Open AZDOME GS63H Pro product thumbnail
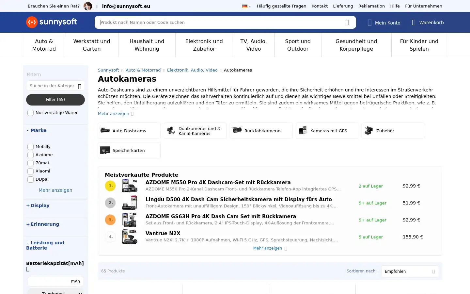This screenshot has height=294, width=470. [130, 220]
